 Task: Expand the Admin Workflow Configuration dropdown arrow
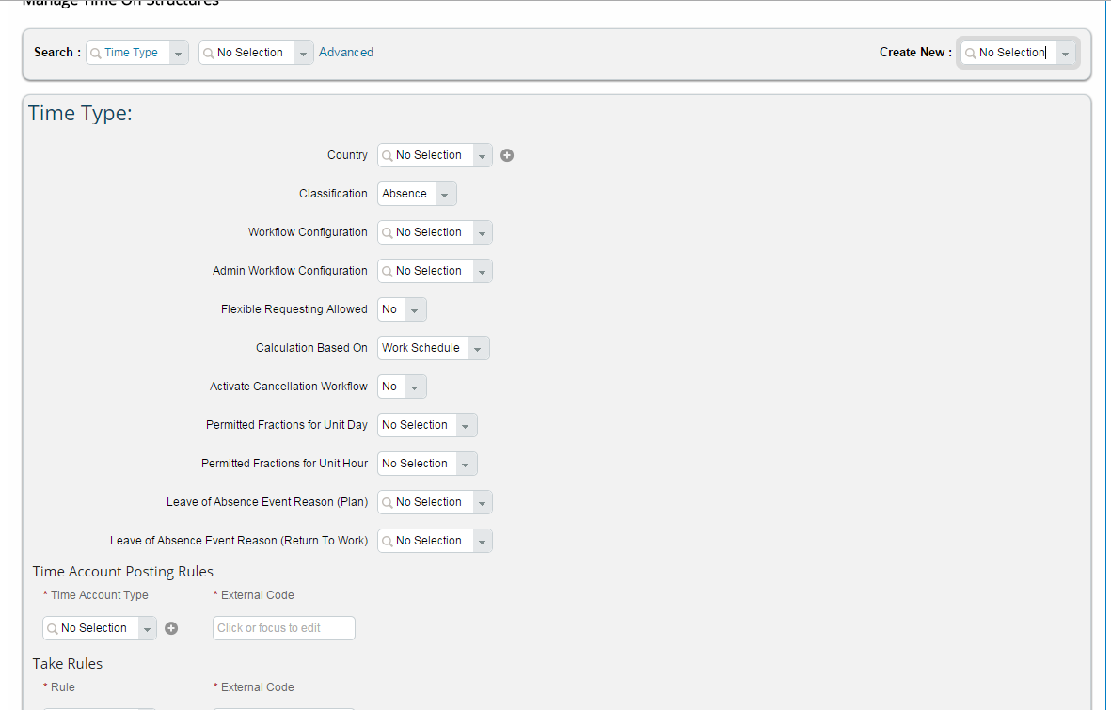(483, 272)
